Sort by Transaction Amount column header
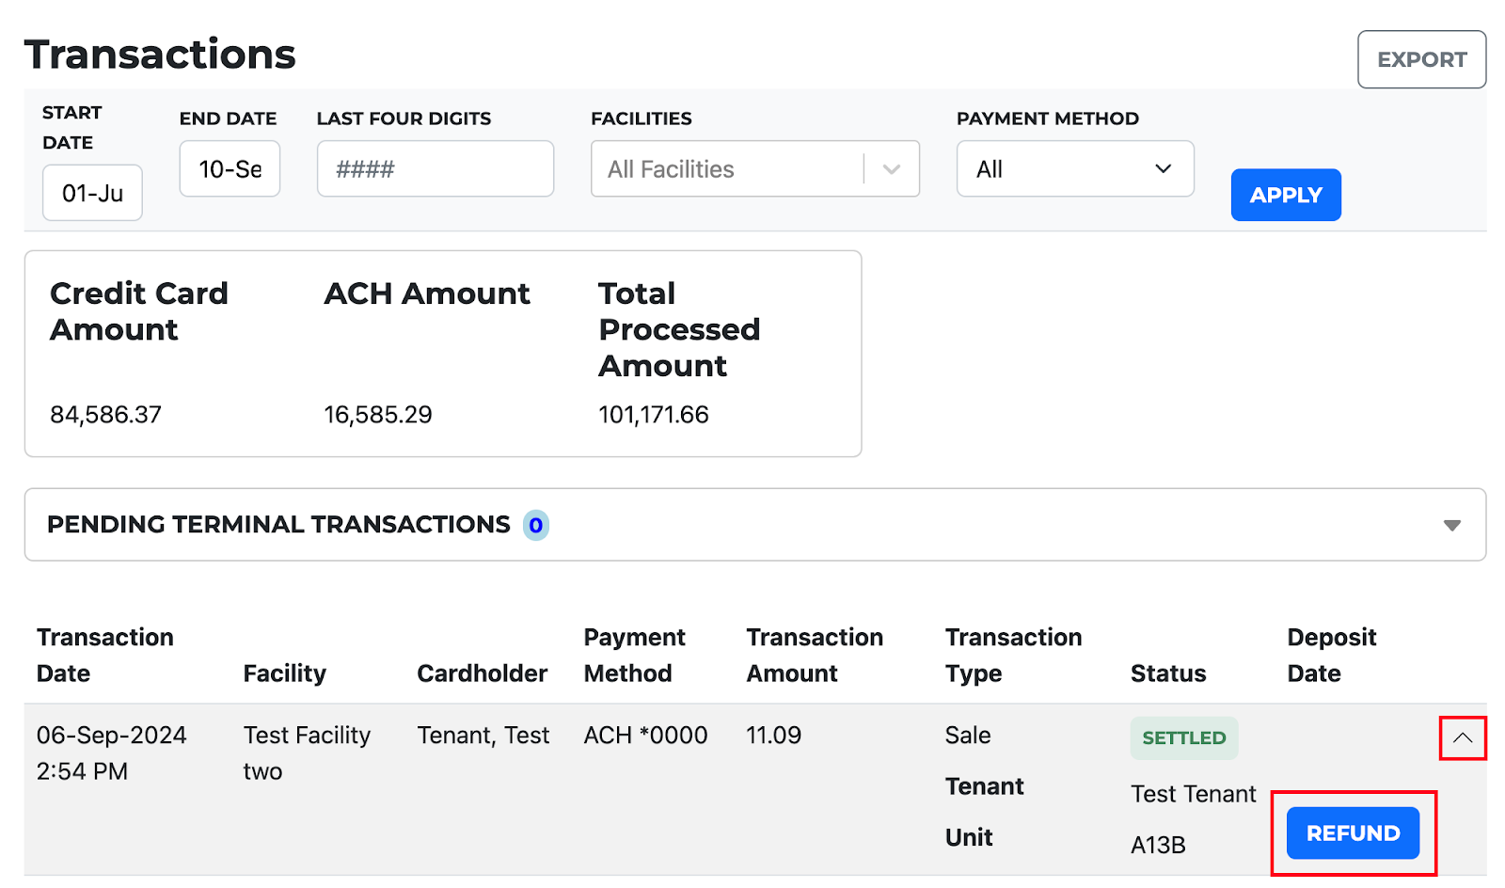Image resolution: width=1505 pixels, height=888 pixels. pos(815,656)
